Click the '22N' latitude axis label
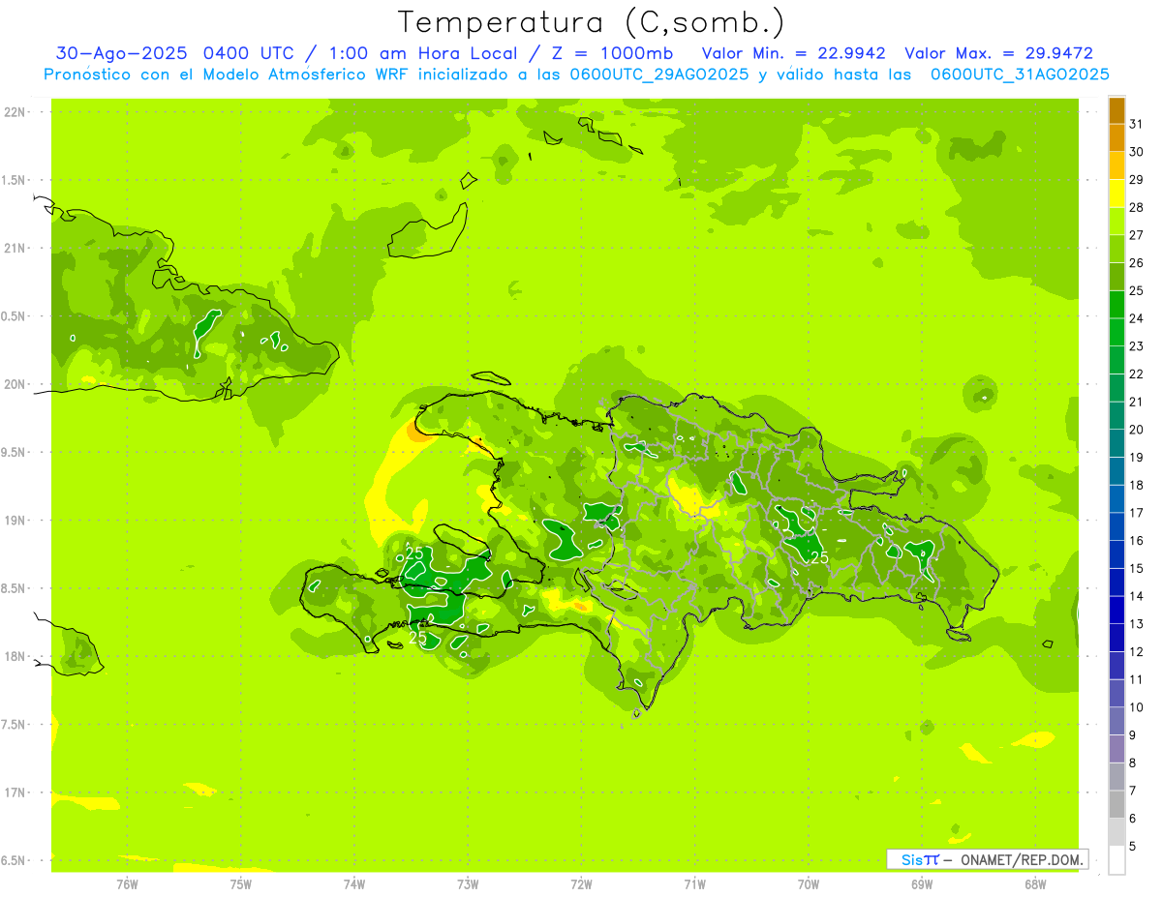The image size is (1162, 897). point(14,112)
